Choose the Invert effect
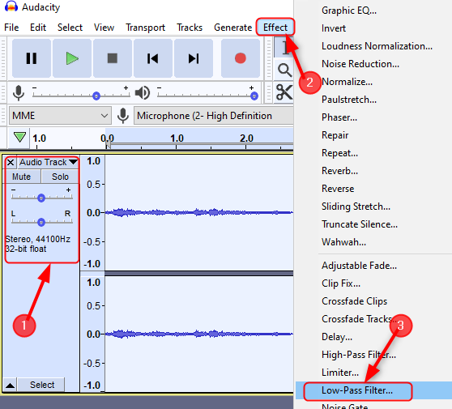The image size is (452, 409). [x=334, y=28]
